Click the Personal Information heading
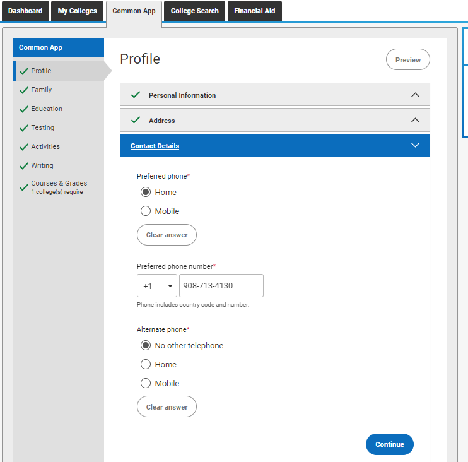The width and height of the screenshot is (468, 462). tap(182, 95)
